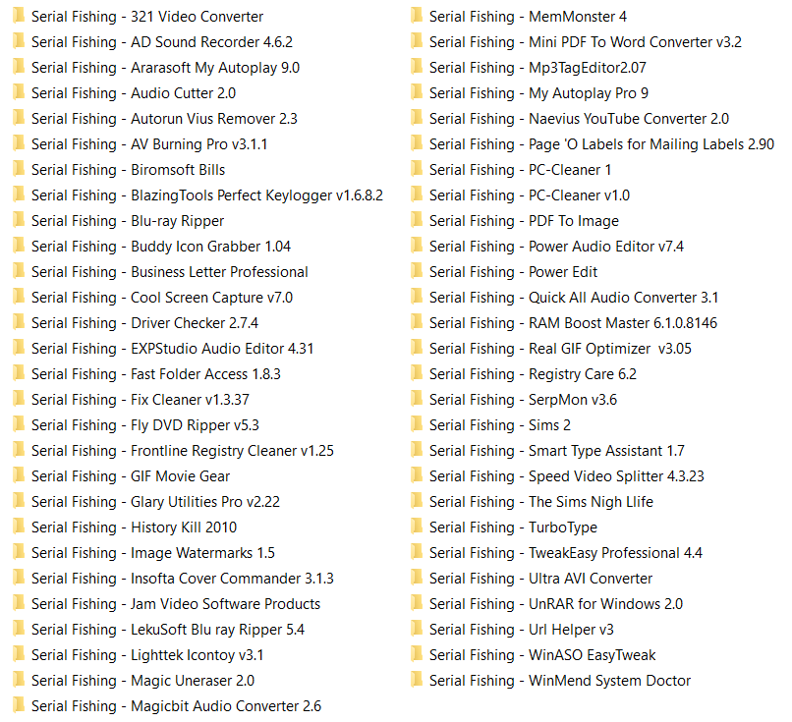Select folder icon next to Power Edit

417,270
